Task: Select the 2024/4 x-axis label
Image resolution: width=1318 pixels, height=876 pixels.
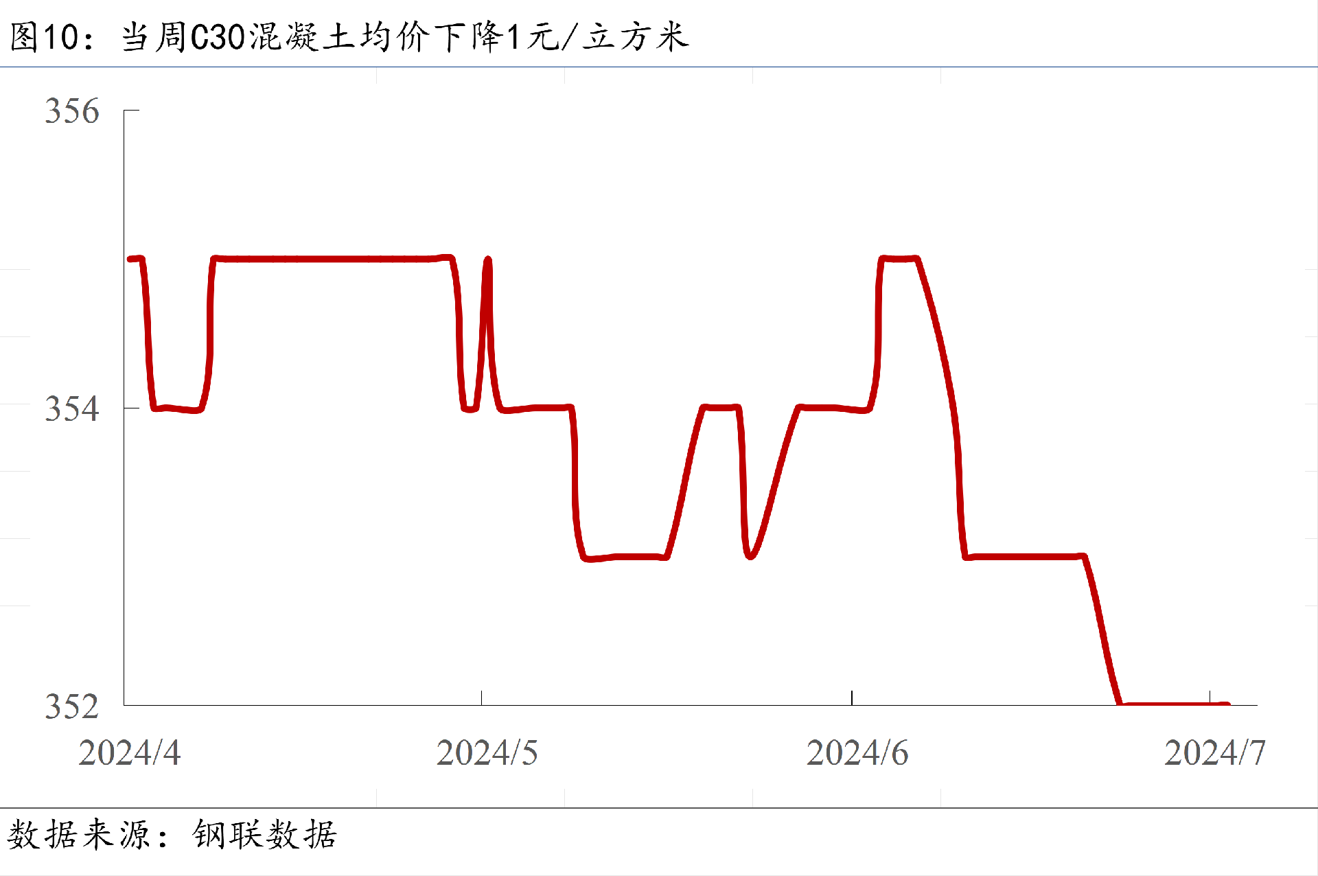Action: pyautogui.click(x=129, y=753)
